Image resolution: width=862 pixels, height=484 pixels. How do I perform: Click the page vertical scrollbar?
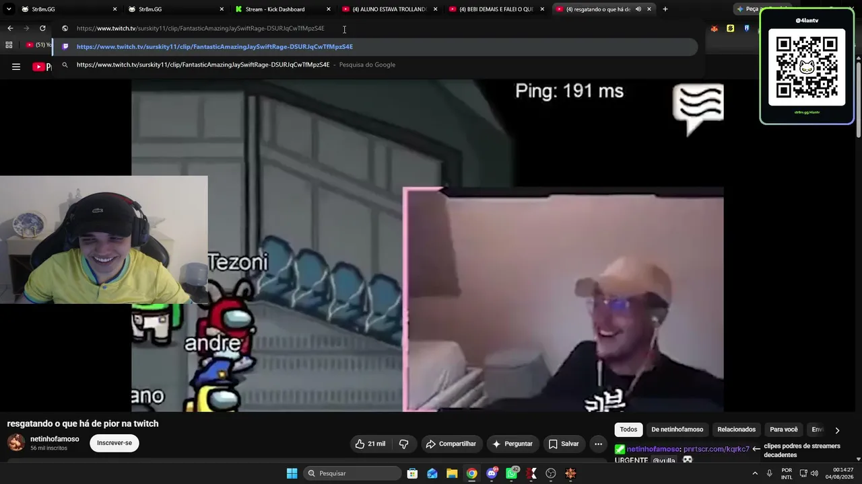click(x=859, y=101)
